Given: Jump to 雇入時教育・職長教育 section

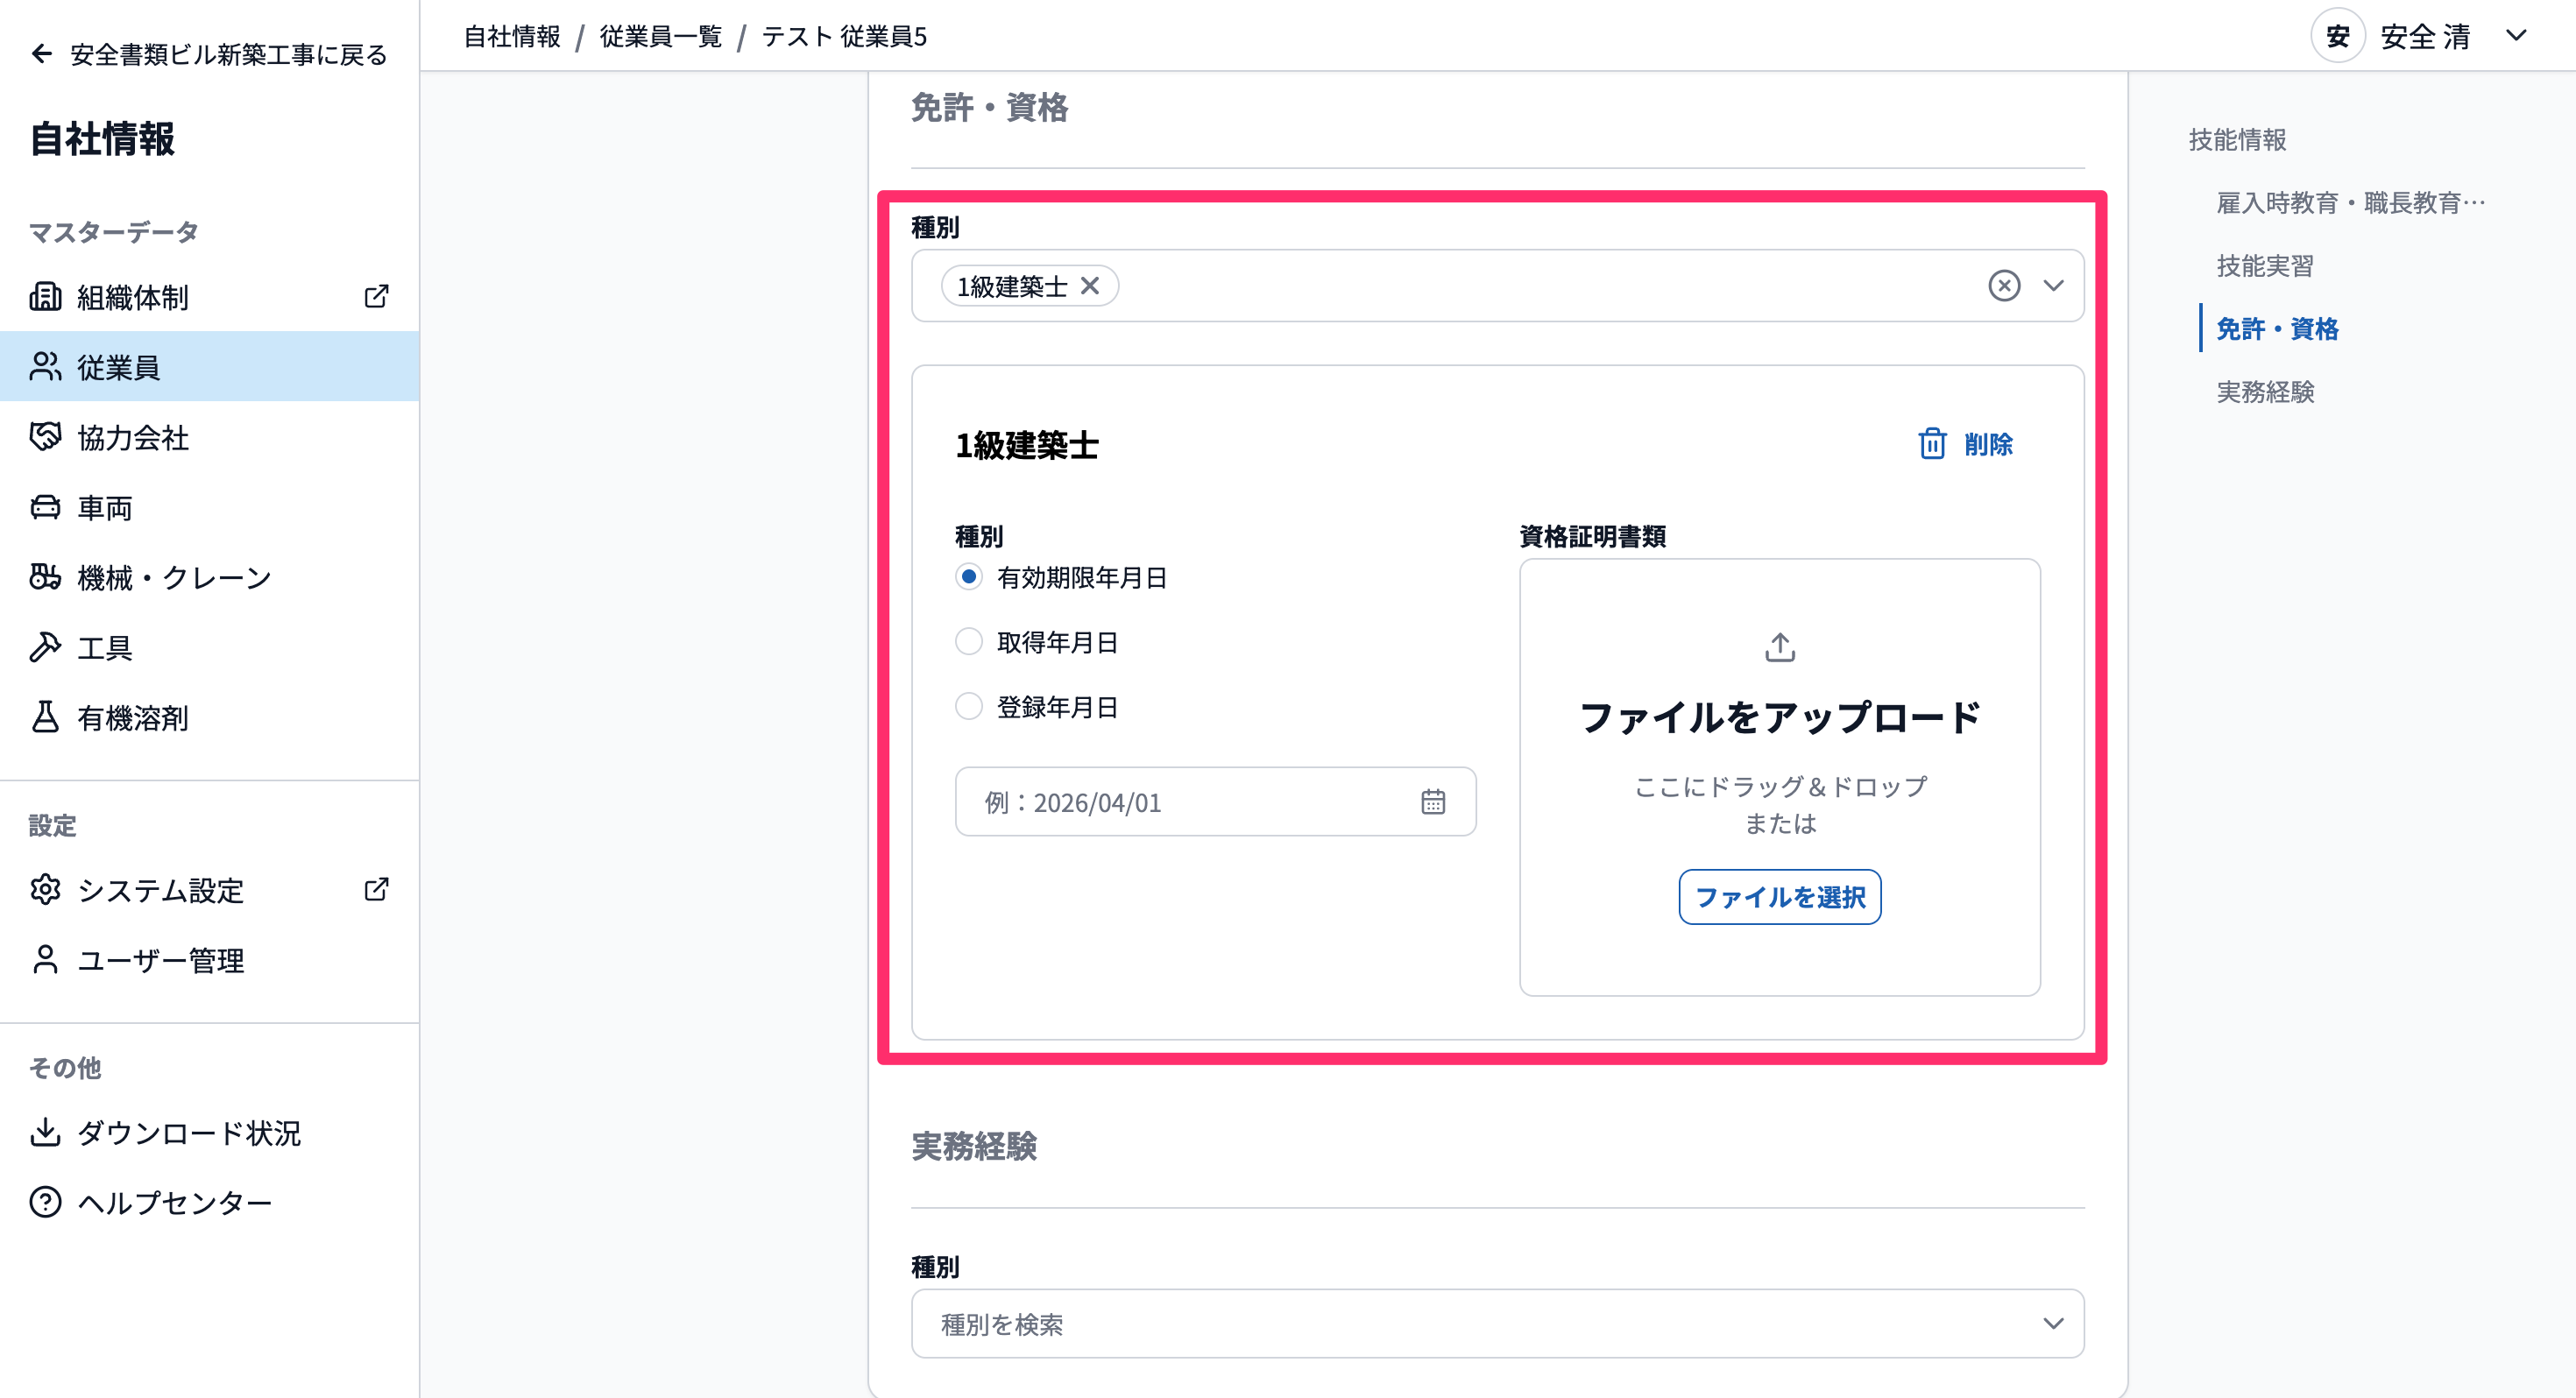Looking at the screenshot, I should [2351, 203].
